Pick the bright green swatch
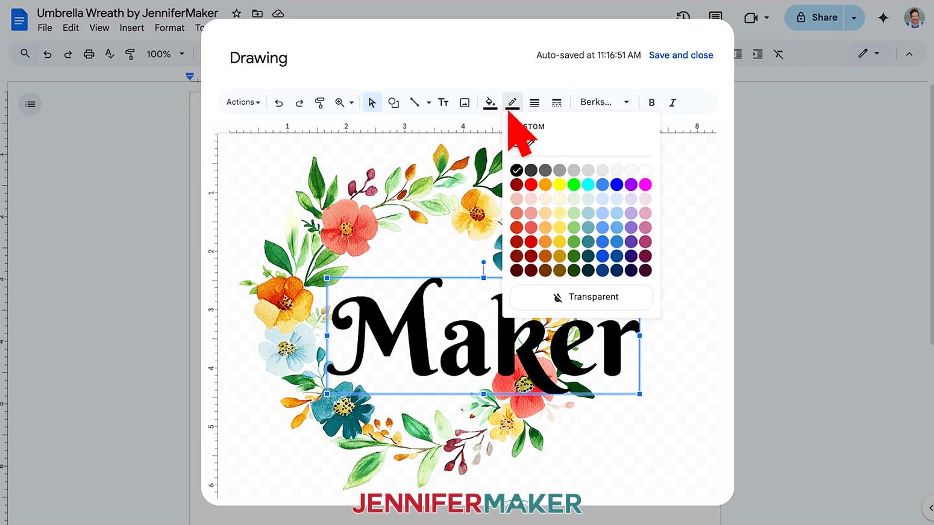Viewport: 934px width, 525px height. click(574, 184)
